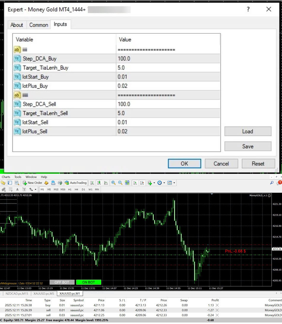Select the text A drawing tool
The image size is (282, 324).
pos(18,189)
